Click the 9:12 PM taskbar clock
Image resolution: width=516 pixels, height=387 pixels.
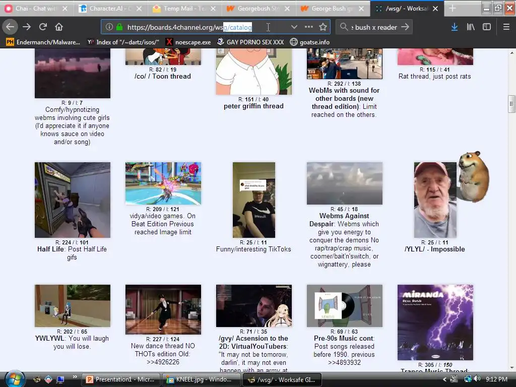(496, 379)
